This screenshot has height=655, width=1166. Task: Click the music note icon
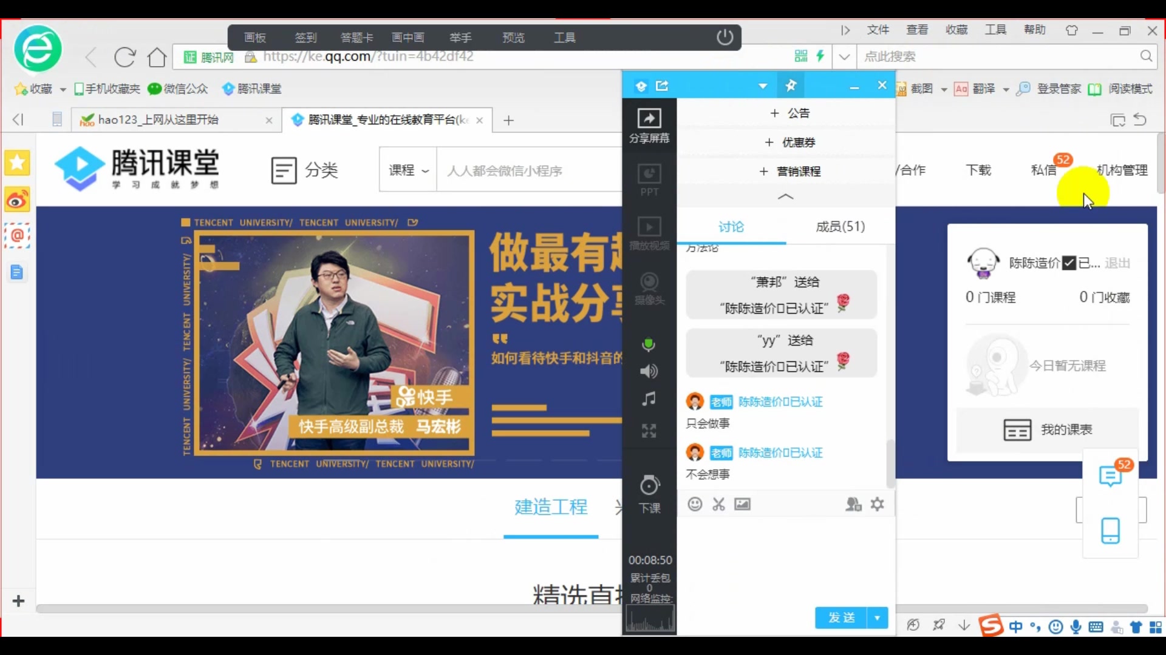point(649,400)
